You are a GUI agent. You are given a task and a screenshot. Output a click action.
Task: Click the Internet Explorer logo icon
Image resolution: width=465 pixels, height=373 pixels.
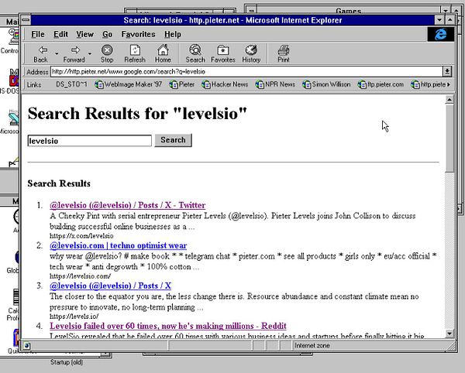click(441, 34)
